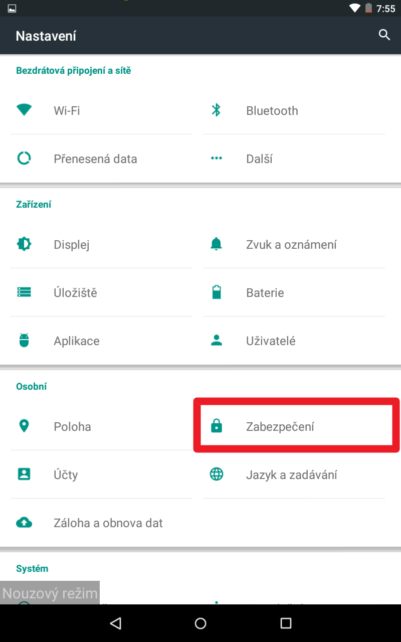Screen dimensions: 401x642
Task: Open Displej brightness icon
Action: pyautogui.click(x=24, y=244)
